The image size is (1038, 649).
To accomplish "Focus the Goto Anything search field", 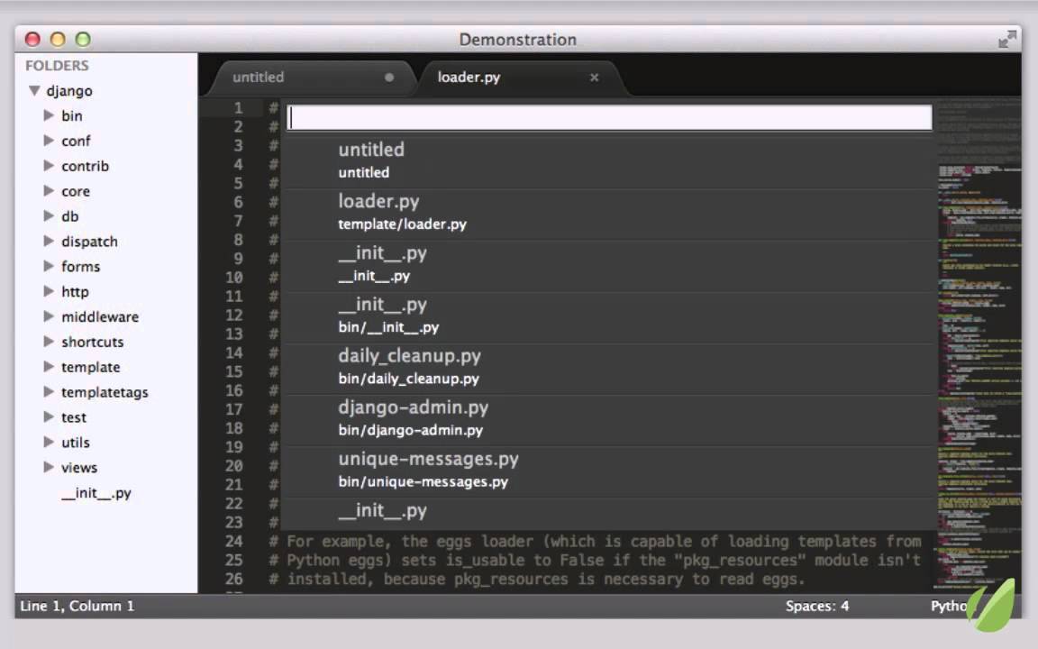I will pyautogui.click(x=610, y=118).
